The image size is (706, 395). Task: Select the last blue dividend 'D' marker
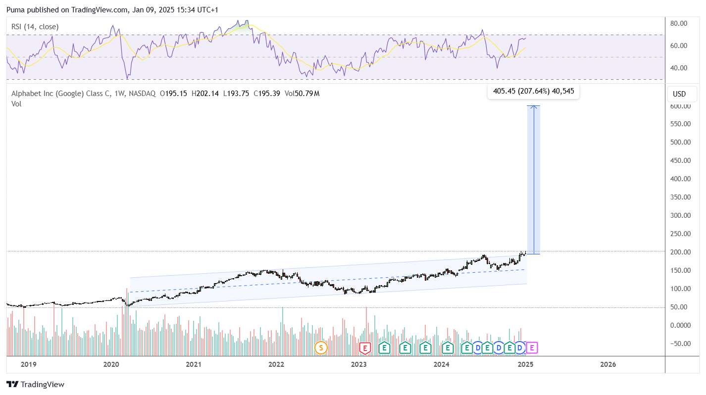(520, 348)
